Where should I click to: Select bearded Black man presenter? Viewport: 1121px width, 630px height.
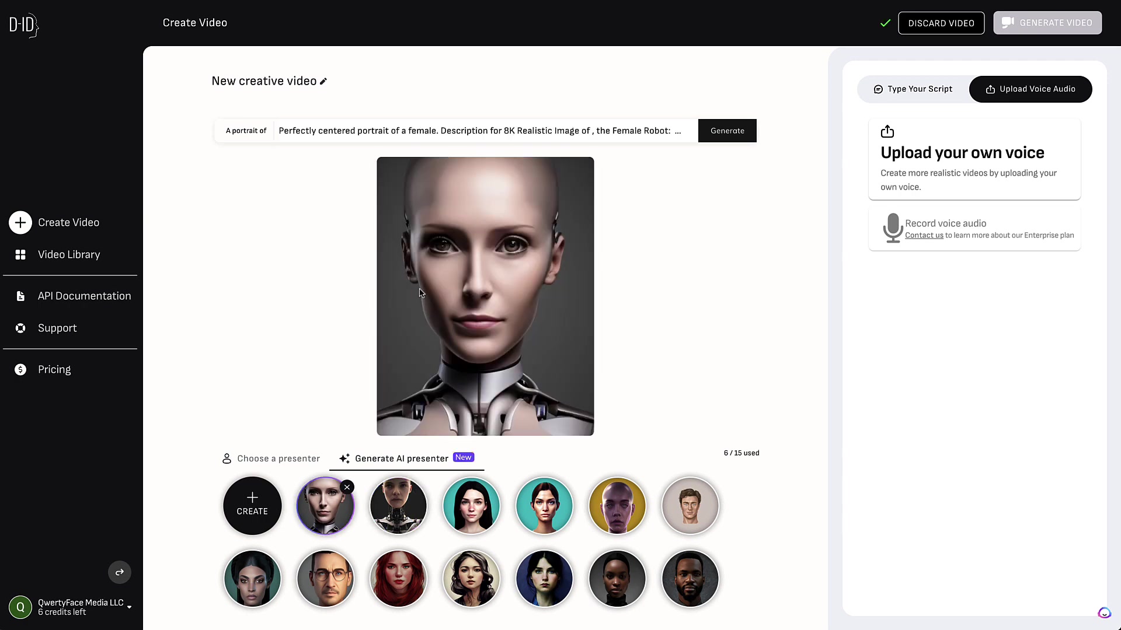click(x=690, y=579)
